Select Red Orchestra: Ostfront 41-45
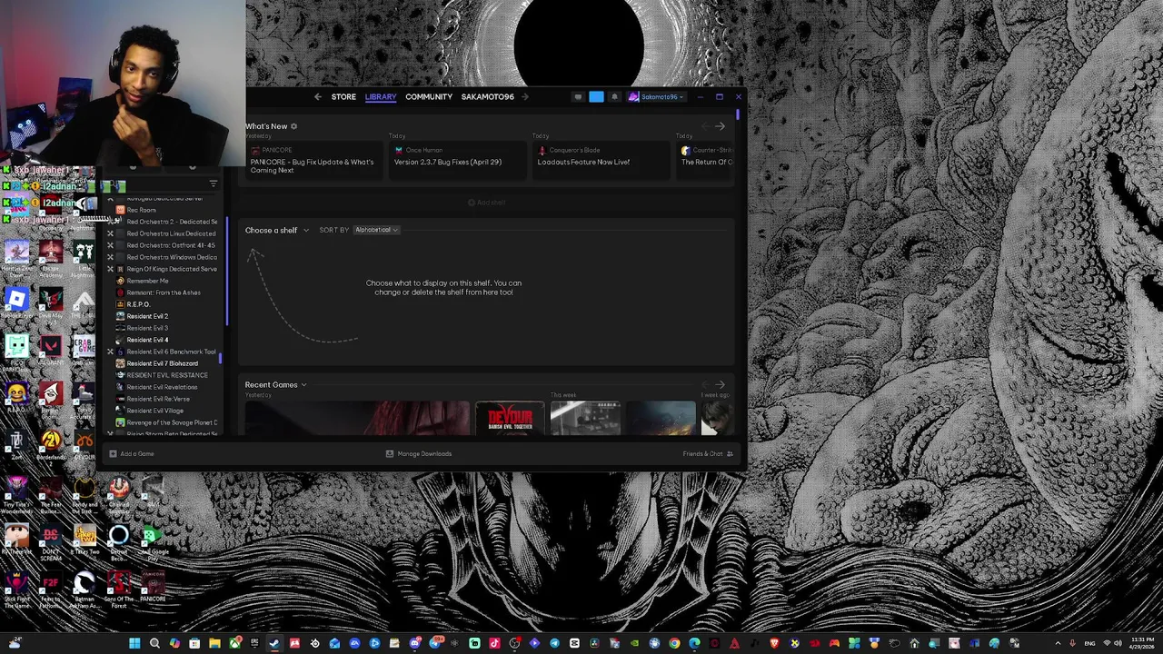1163x654 pixels. (171, 245)
